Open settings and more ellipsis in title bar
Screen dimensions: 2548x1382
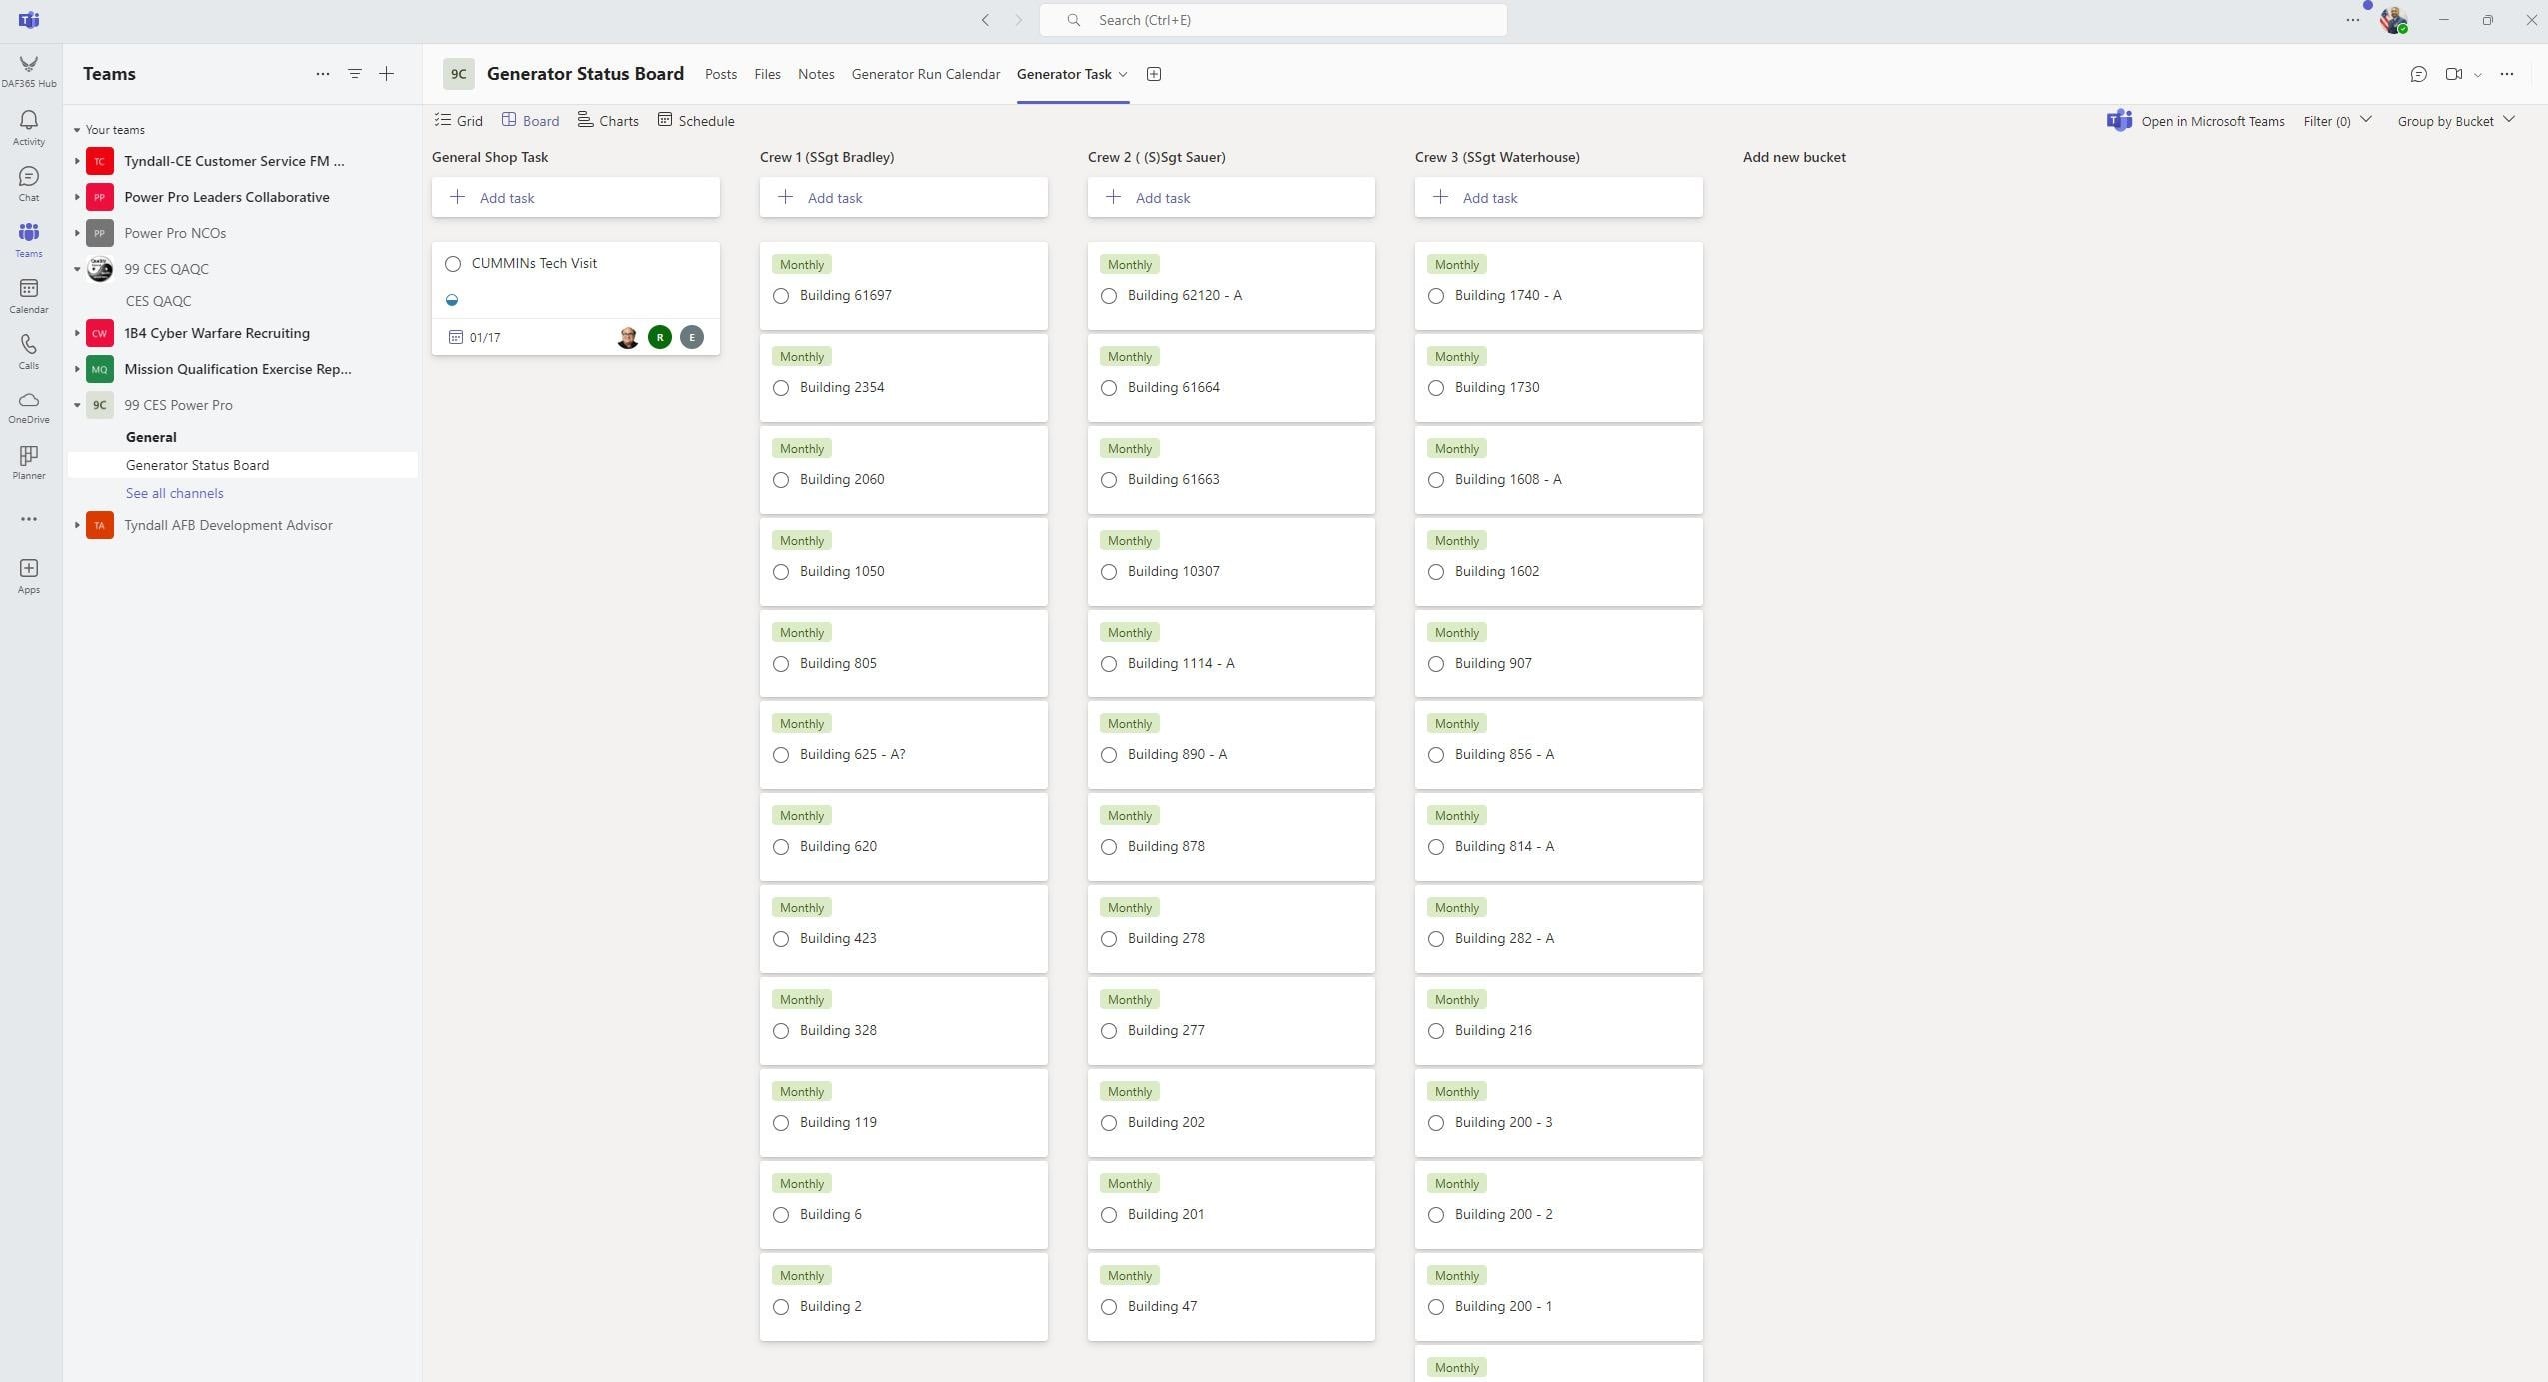pyautogui.click(x=2352, y=20)
